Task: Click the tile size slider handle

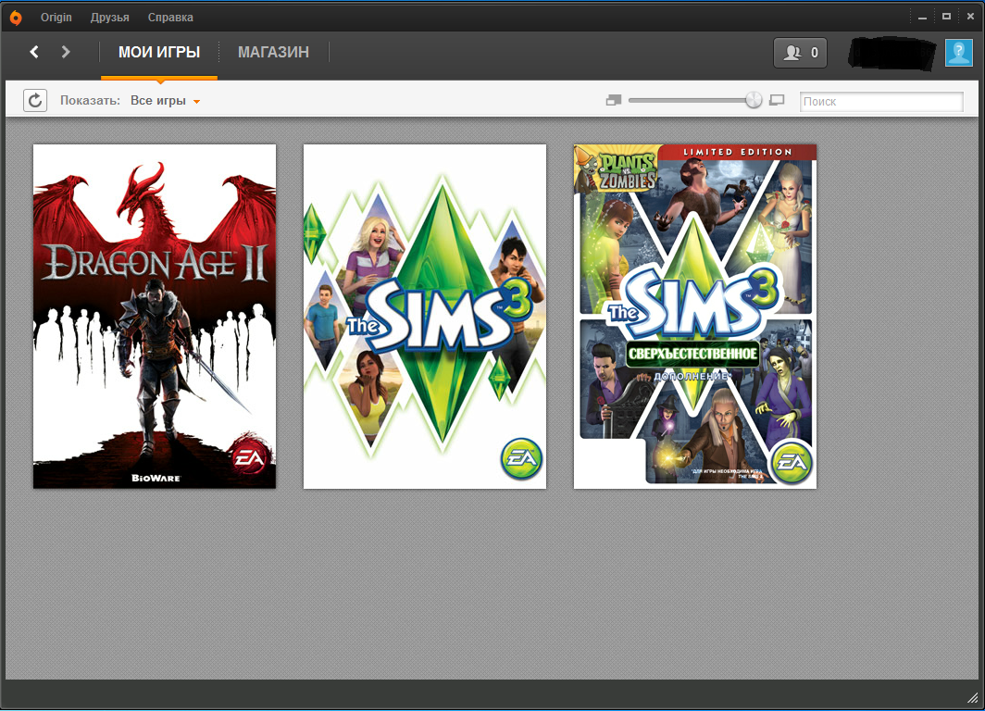Action: pos(754,100)
